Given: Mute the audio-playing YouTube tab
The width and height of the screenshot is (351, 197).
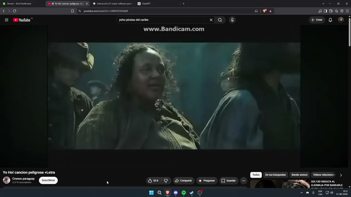Looking at the screenshot, I should pyautogui.click(x=53, y=4).
